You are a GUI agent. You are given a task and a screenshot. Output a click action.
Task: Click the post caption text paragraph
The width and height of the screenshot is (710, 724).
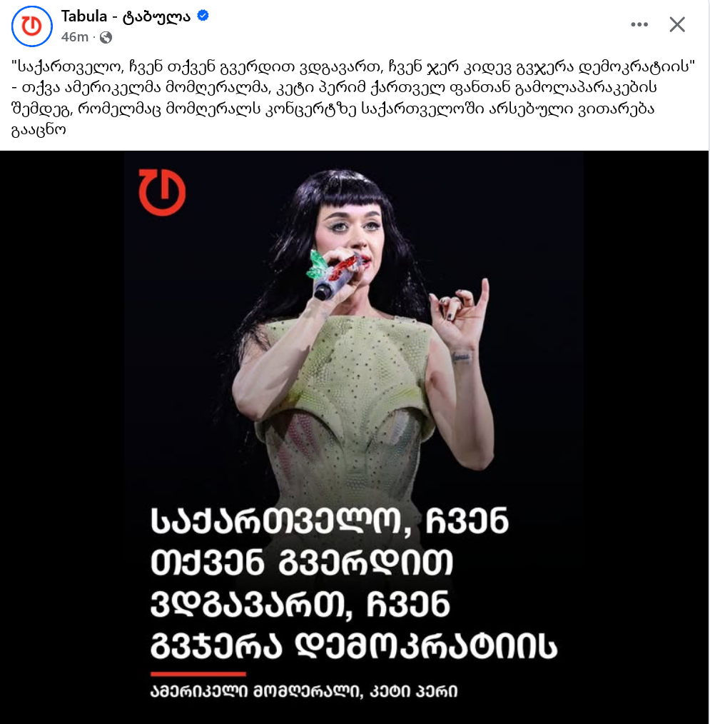(x=353, y=98)
